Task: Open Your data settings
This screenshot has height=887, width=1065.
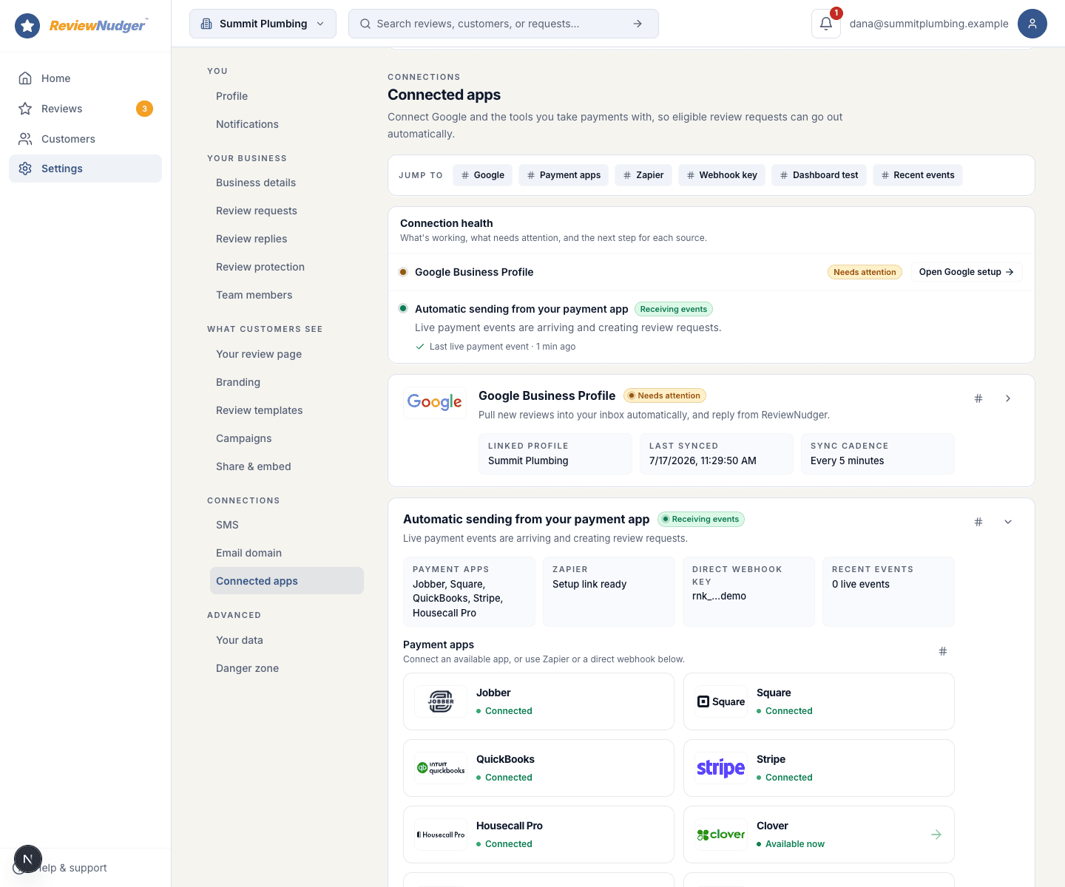Action: tap(287, 640)
